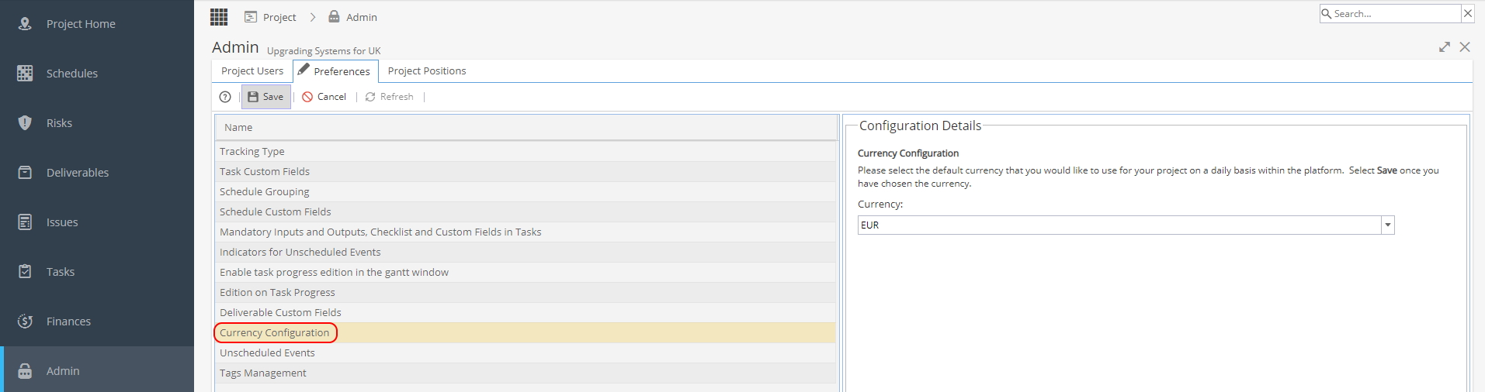Click the Project breadcrumb

pyautogui.click(x=270, y=17)
